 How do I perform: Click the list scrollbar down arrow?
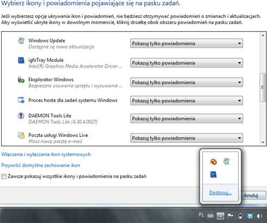(x=263, y=142)
